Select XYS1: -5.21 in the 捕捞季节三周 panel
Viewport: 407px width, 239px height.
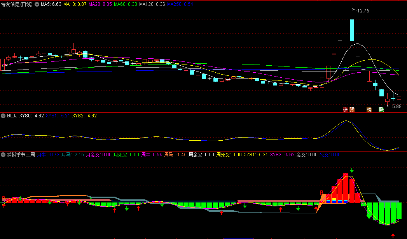click(256, 155)
